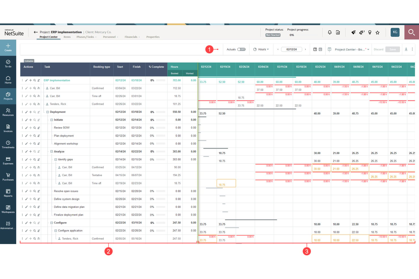Screen dimensions: 419x279
Task: Open Purchases in the sidebar
Action: tap(8, 177)
